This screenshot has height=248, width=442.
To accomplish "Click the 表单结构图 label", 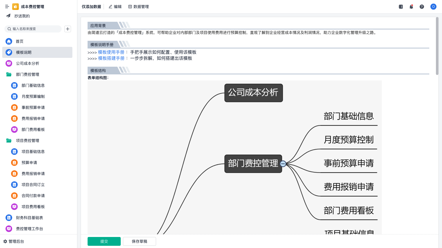I will (x=98, y=78).
